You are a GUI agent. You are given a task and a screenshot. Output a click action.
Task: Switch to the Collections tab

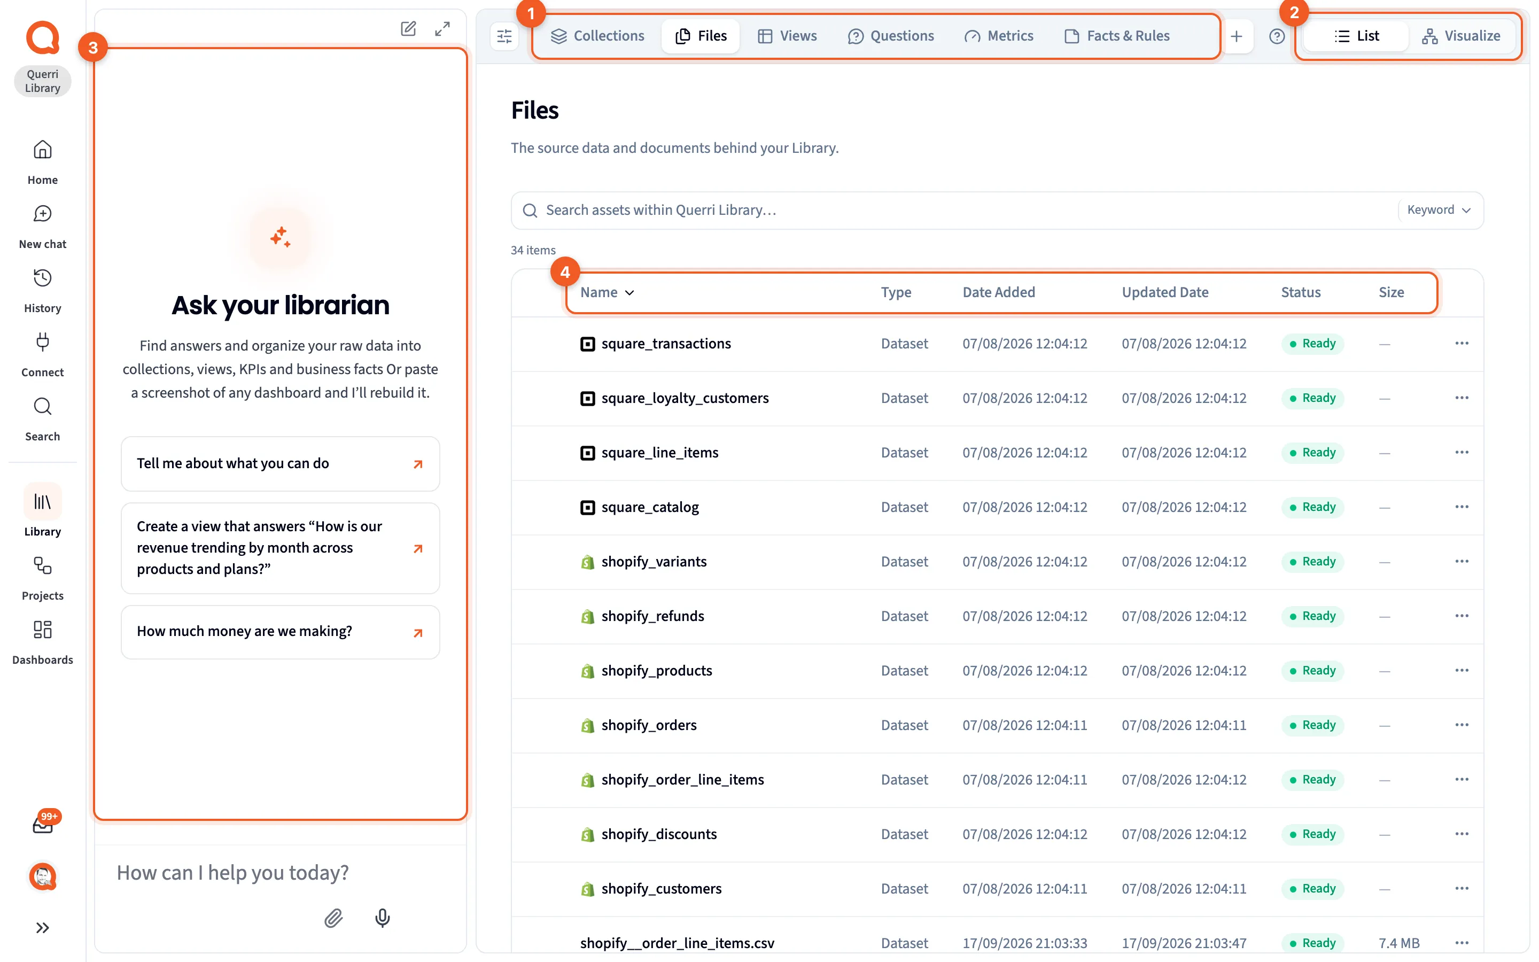click(597, 36)
